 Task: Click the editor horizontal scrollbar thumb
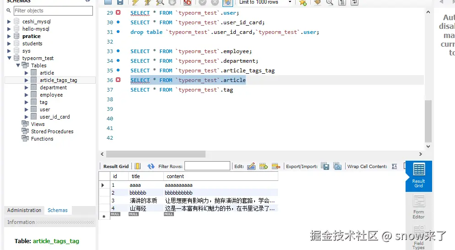click(x=156, y=154)
